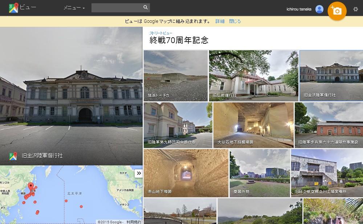Open the settings gear icon
This screenshot has height=224, width=363.
point(355,9)
